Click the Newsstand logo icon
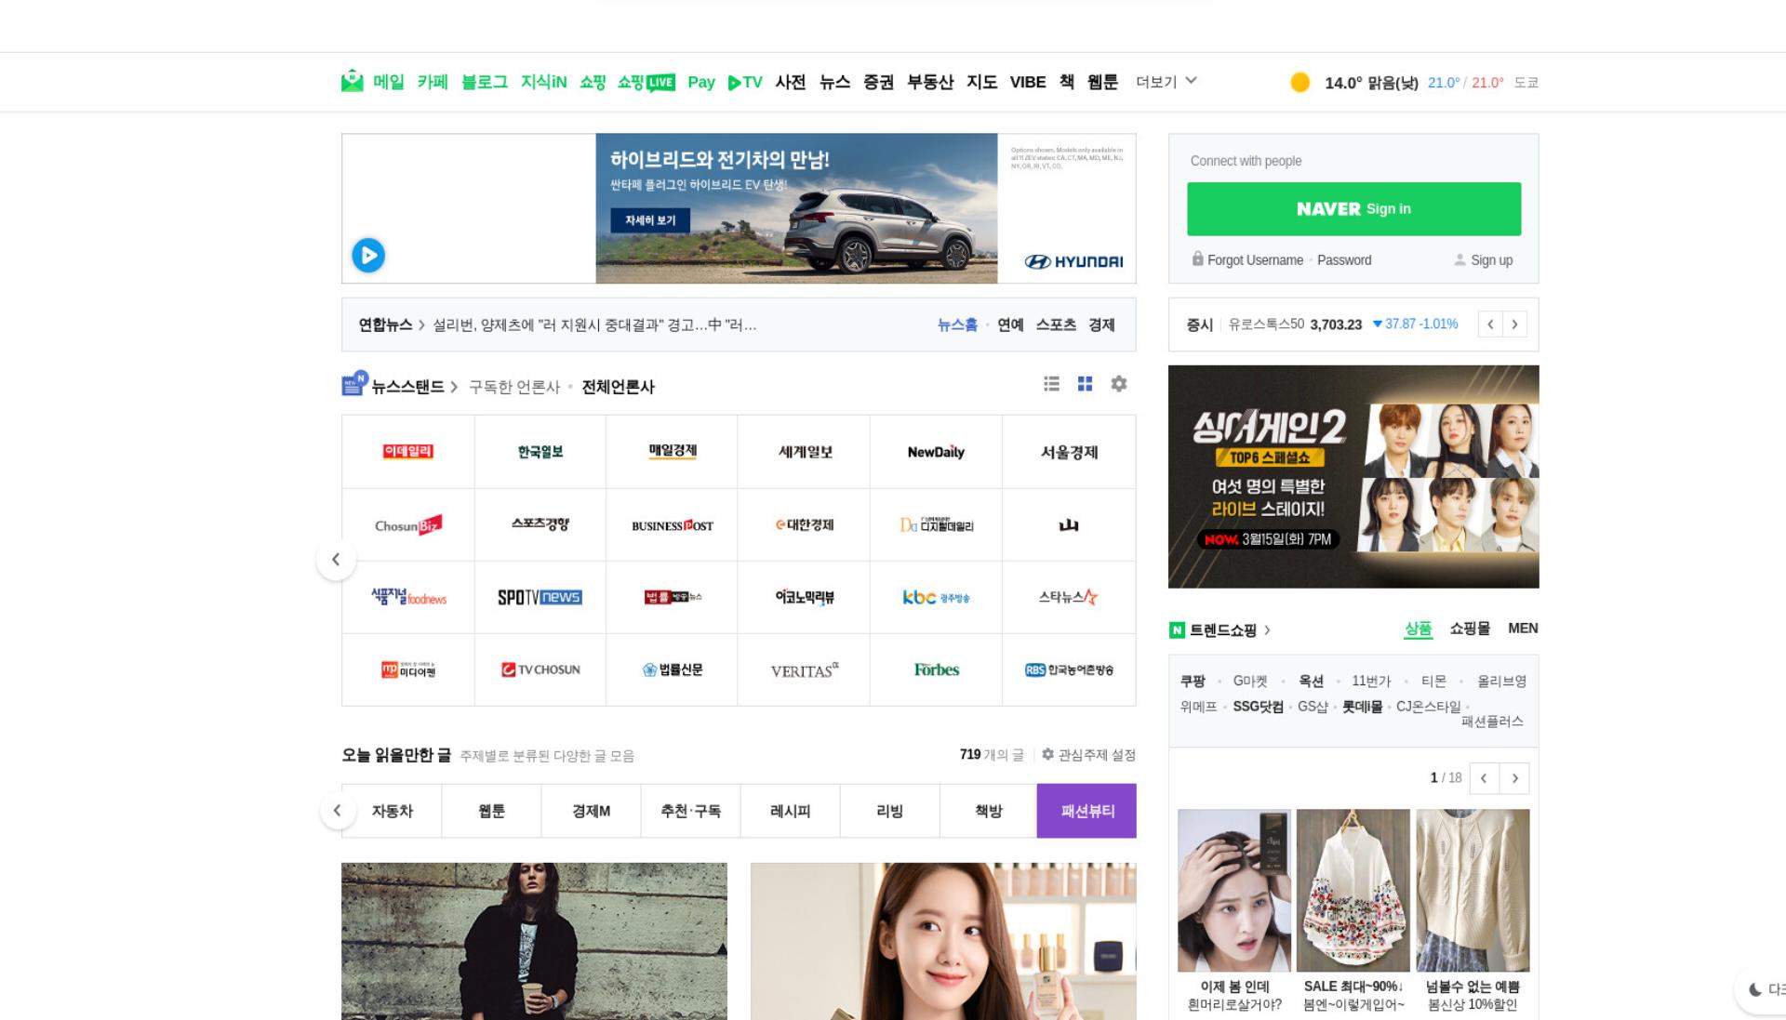The height and width of the screenshot is (1020, 1786). (353, 384)
